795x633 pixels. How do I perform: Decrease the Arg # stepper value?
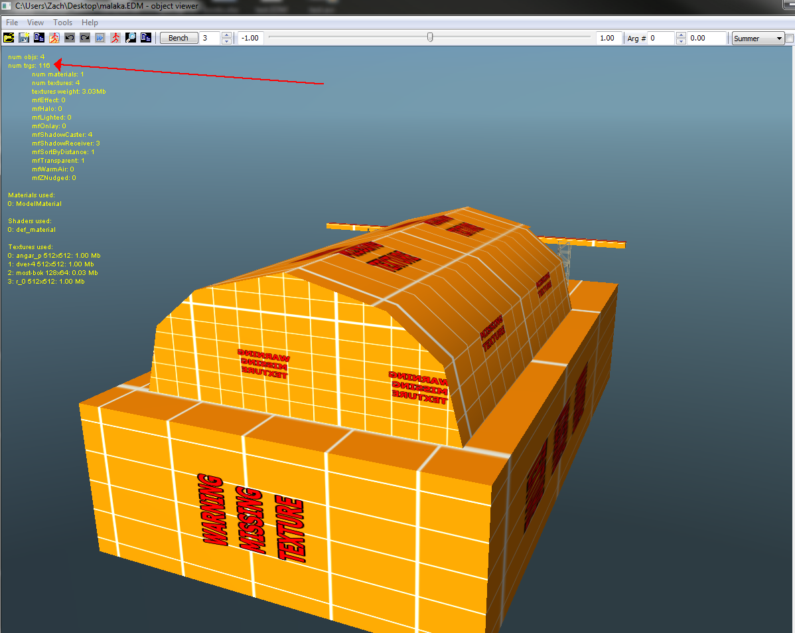point(681,41)
